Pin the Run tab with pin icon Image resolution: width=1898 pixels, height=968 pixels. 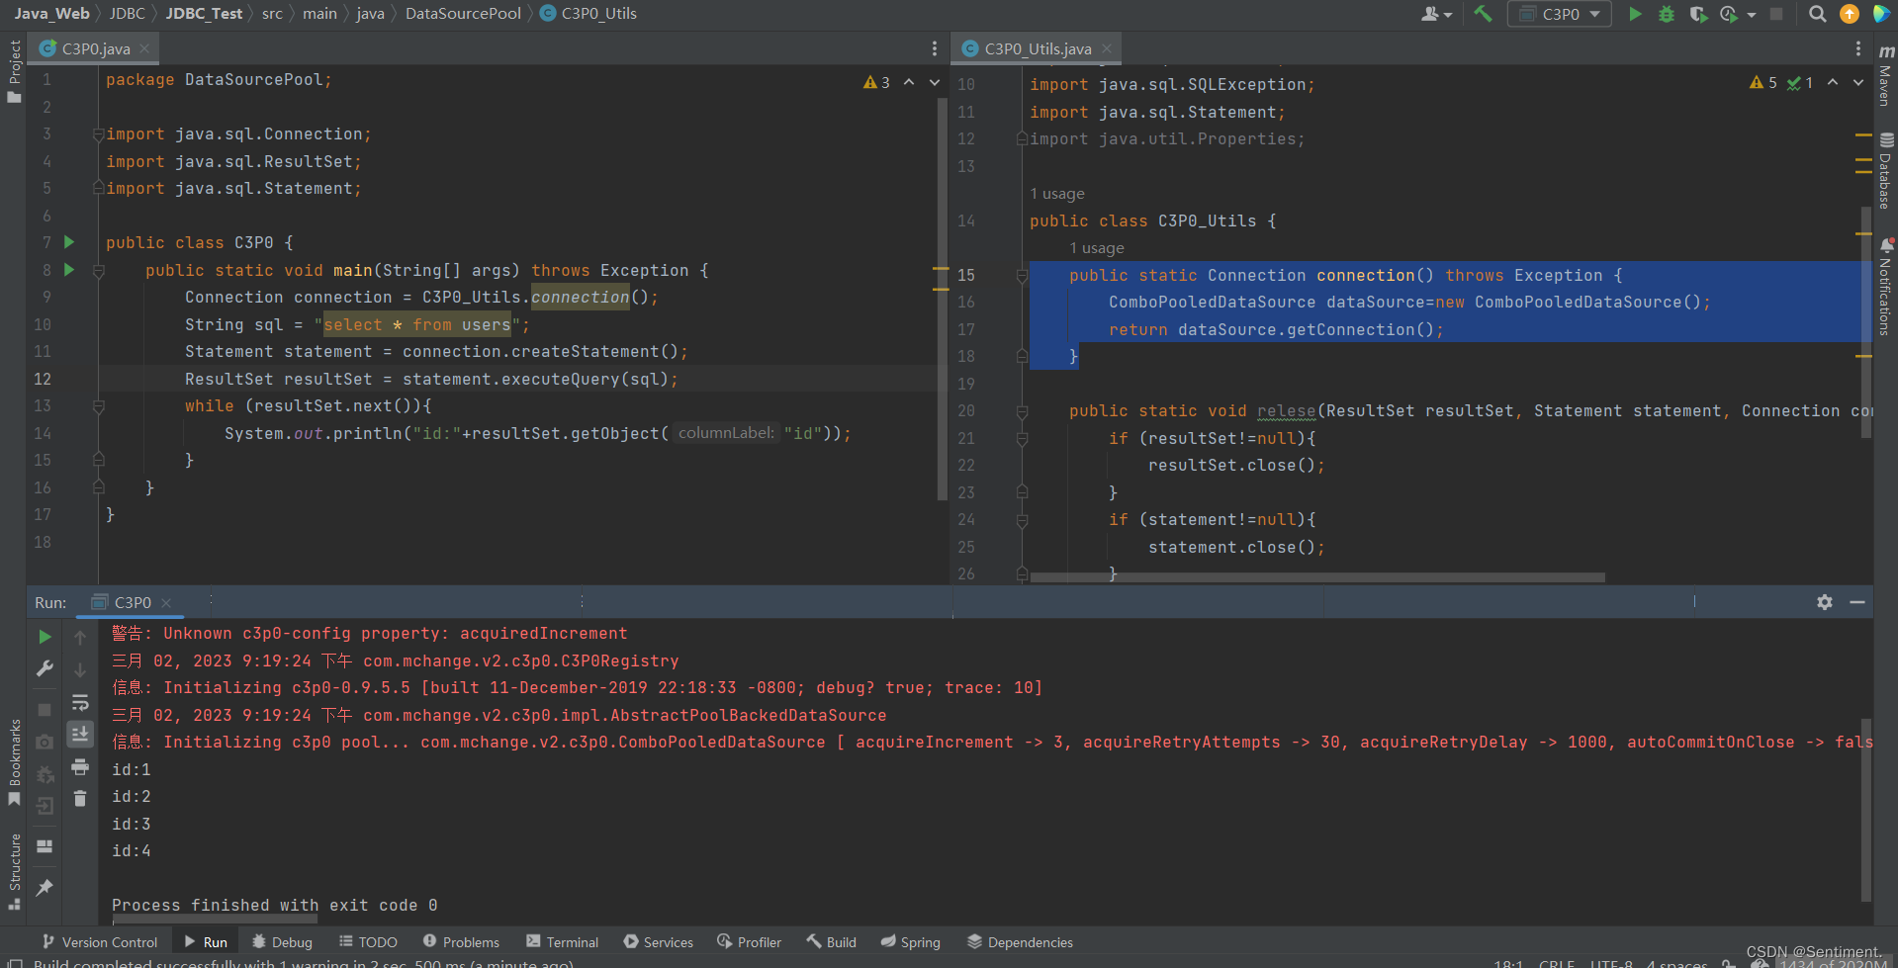[45, 888]
